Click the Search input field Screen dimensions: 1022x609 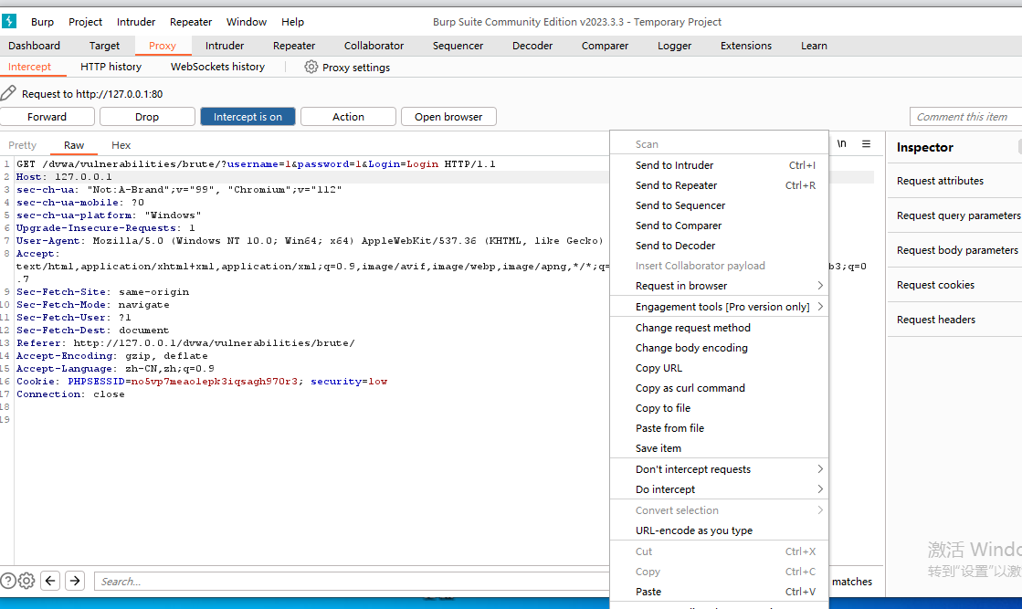[352, 581]
